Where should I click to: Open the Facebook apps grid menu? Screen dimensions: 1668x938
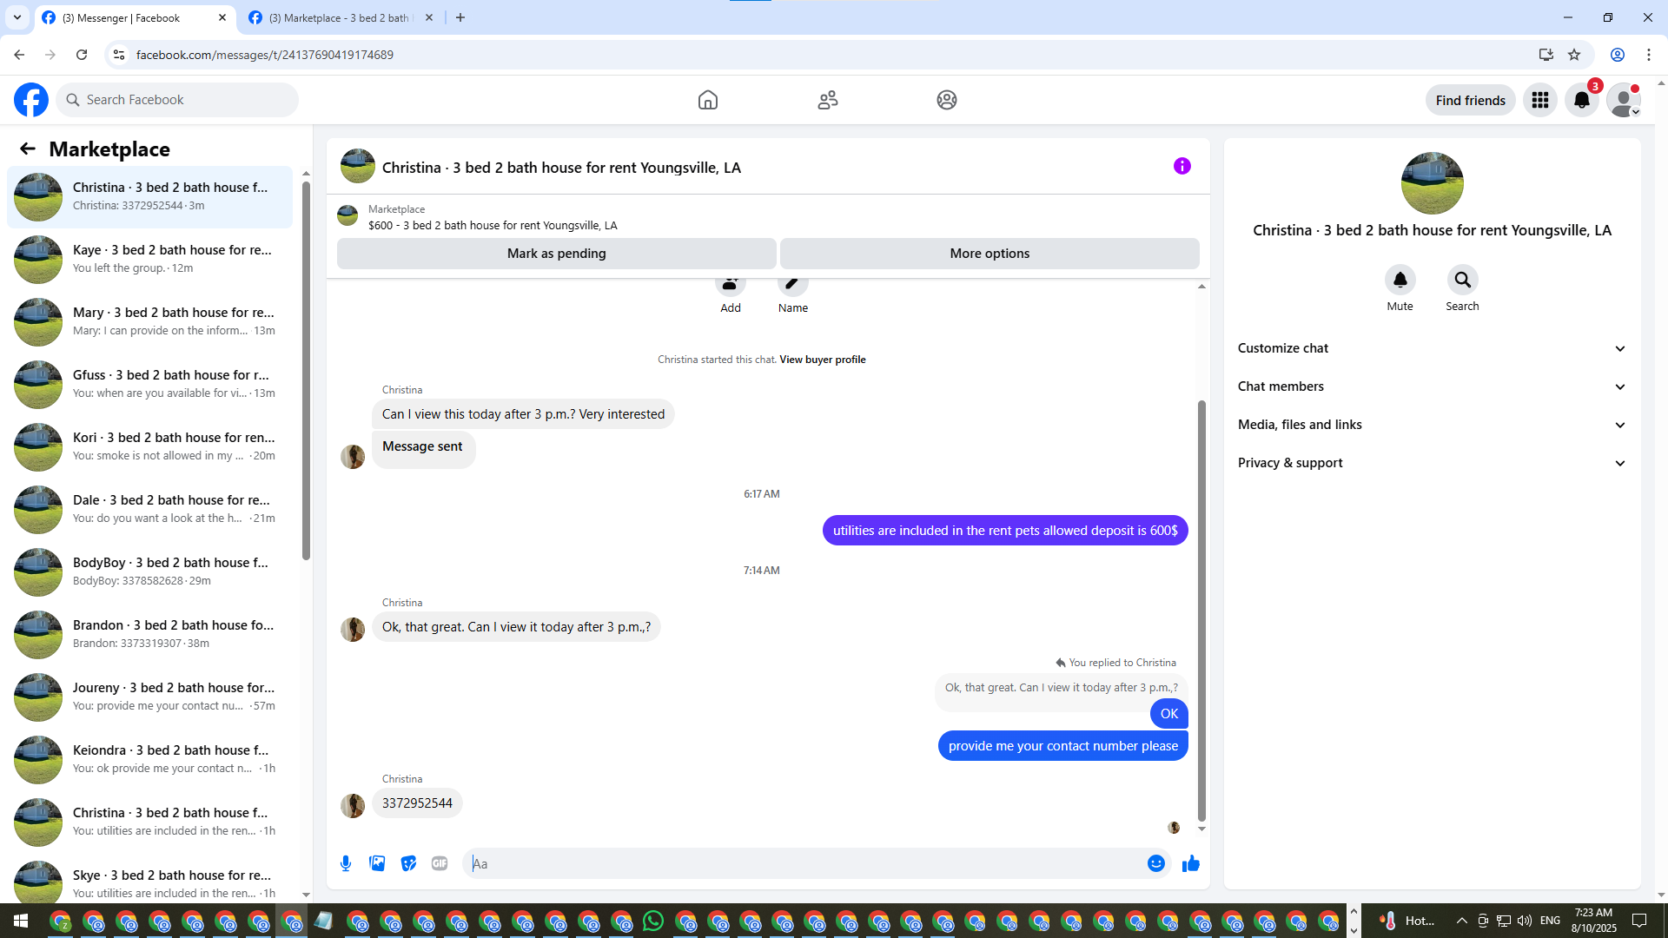point(1539,100)
